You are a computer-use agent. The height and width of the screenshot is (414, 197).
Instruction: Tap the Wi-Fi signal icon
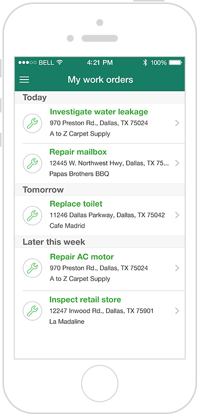coord(60,62)
